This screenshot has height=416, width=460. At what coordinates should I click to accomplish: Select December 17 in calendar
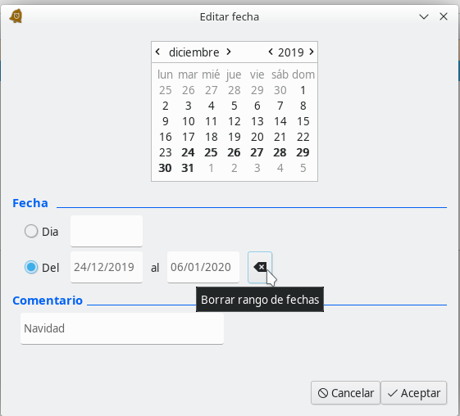click(188, 137)
